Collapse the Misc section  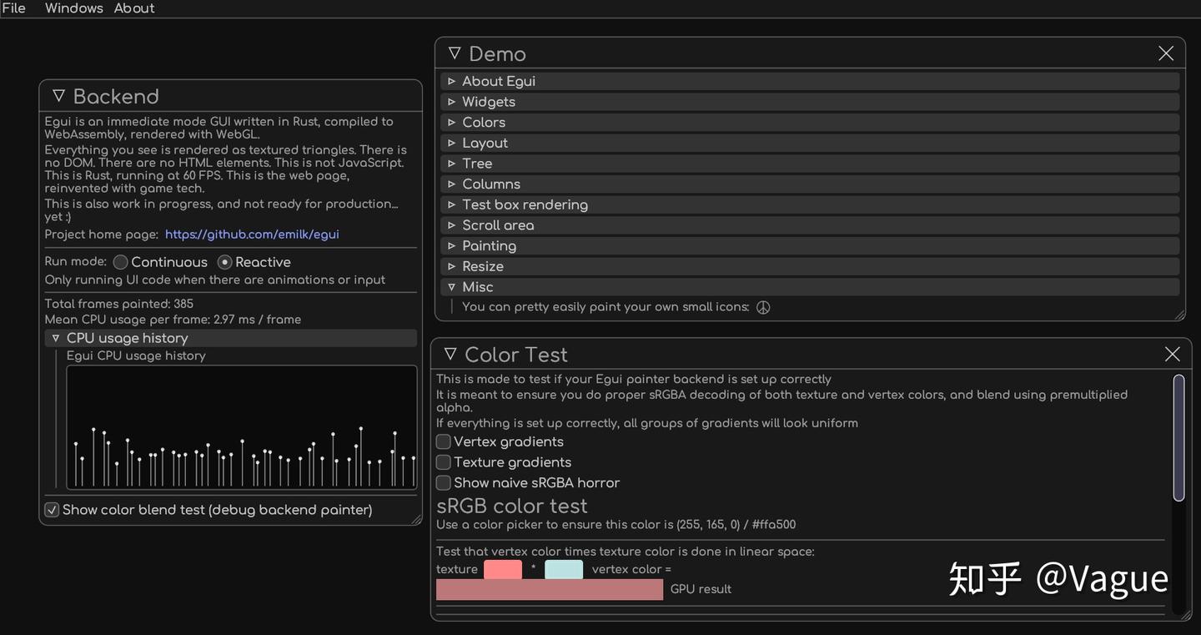click(x=809, y=287)
